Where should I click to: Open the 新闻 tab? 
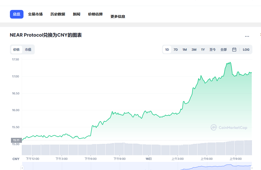76,14
